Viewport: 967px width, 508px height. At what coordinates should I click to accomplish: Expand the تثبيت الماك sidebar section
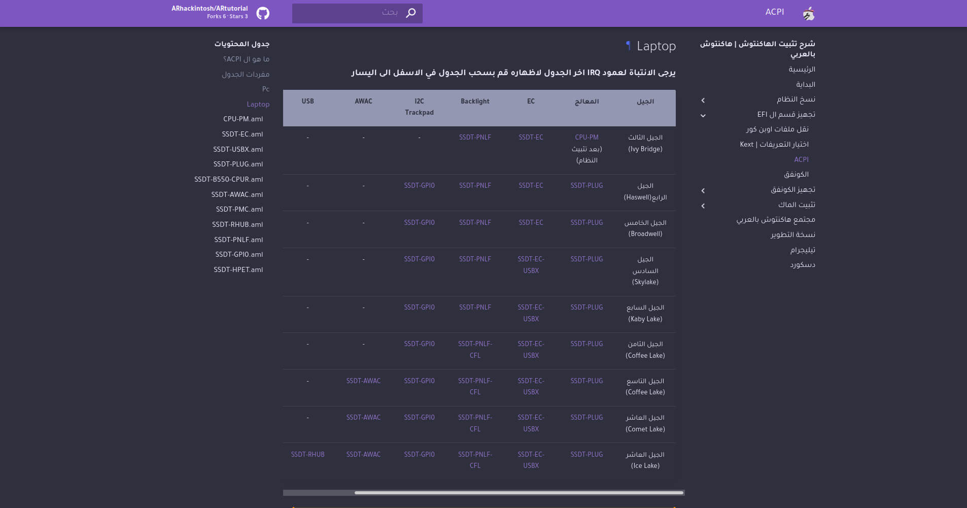point(703,206)
